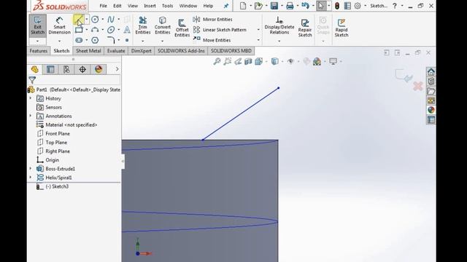The width and height of the screenshot is (467, 262).
Task: Open the Move Entities dropdown arrow
Action: point(258,40)
